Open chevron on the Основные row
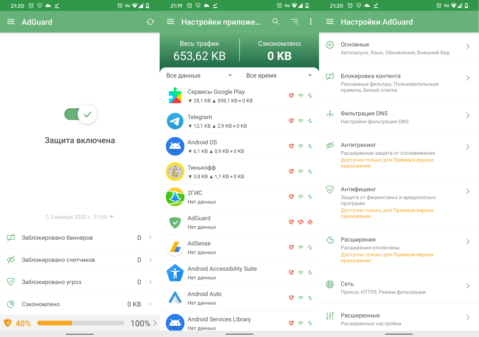Viewport: 479px width, 337px height. pyautogui.click(x=468, y=47)
